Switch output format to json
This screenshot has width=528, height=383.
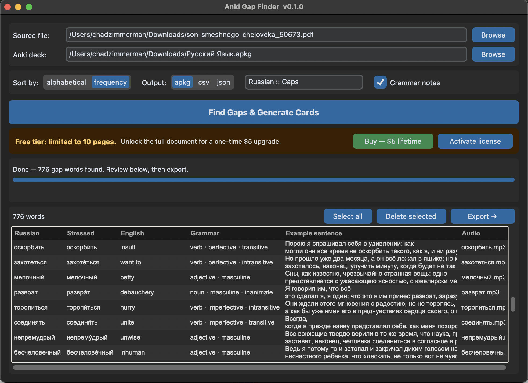tap(223, 82)
